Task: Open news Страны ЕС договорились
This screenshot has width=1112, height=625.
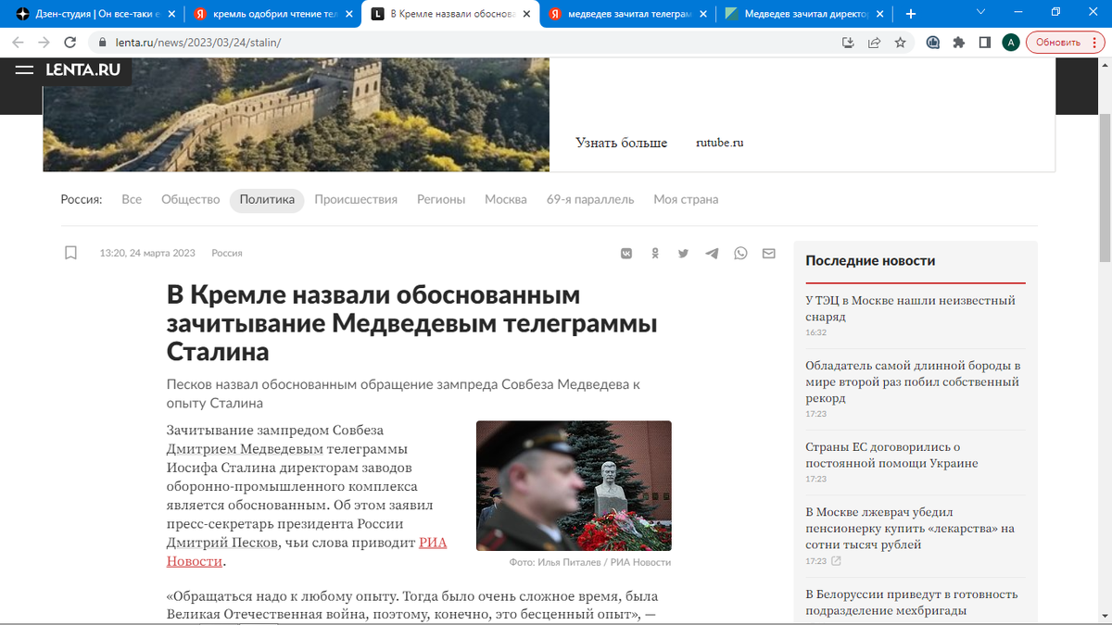Action: tap(891, 455)
